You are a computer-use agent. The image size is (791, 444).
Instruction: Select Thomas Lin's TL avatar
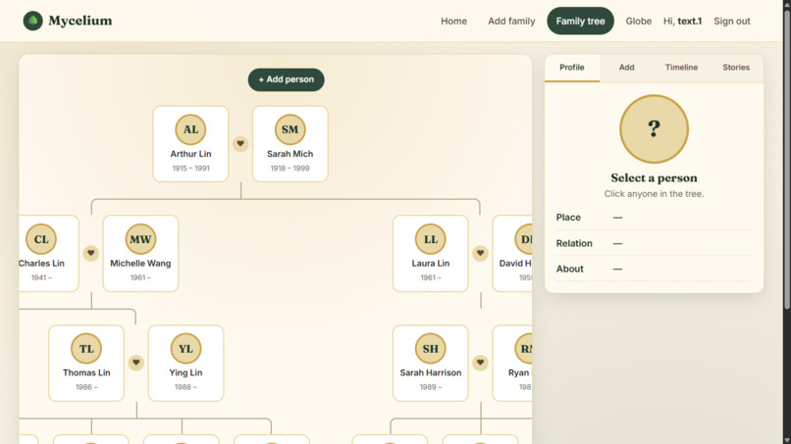tap(86, 348)
